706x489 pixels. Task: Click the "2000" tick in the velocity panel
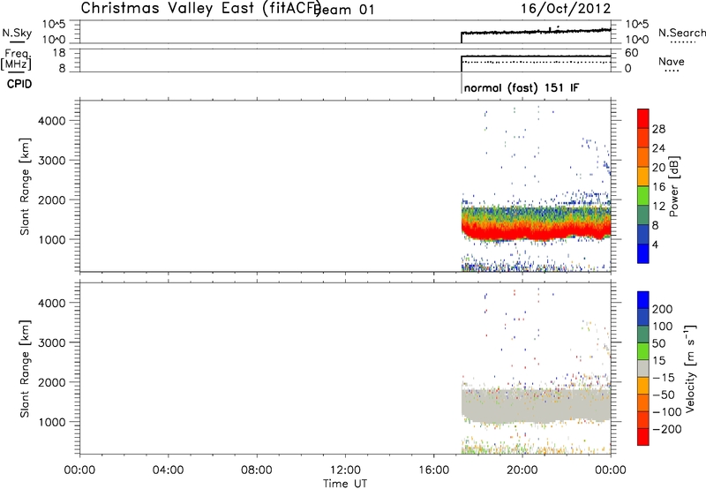click(52, 382)
